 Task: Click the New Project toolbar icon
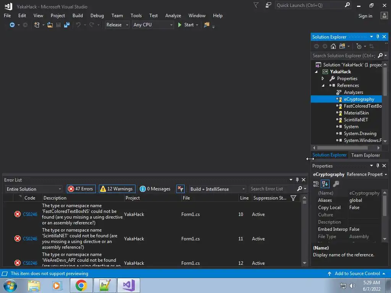(x=37, y=25)
